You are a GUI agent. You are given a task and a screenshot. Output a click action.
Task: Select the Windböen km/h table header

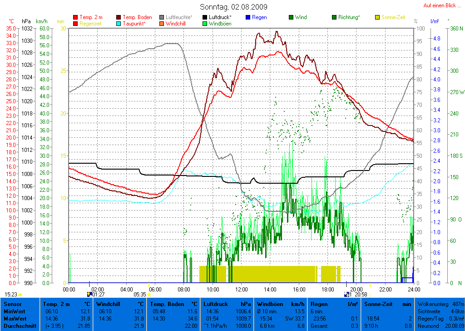point(281,304)
